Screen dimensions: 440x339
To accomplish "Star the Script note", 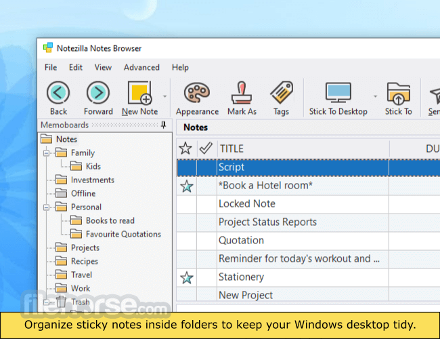I will click(x=187, y=167).
